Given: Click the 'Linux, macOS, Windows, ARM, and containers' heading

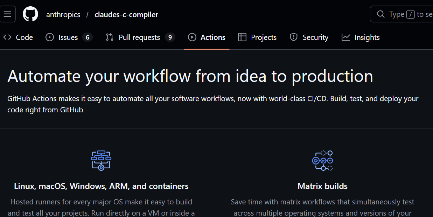Looking at the screenshot, I should [101, 186].
